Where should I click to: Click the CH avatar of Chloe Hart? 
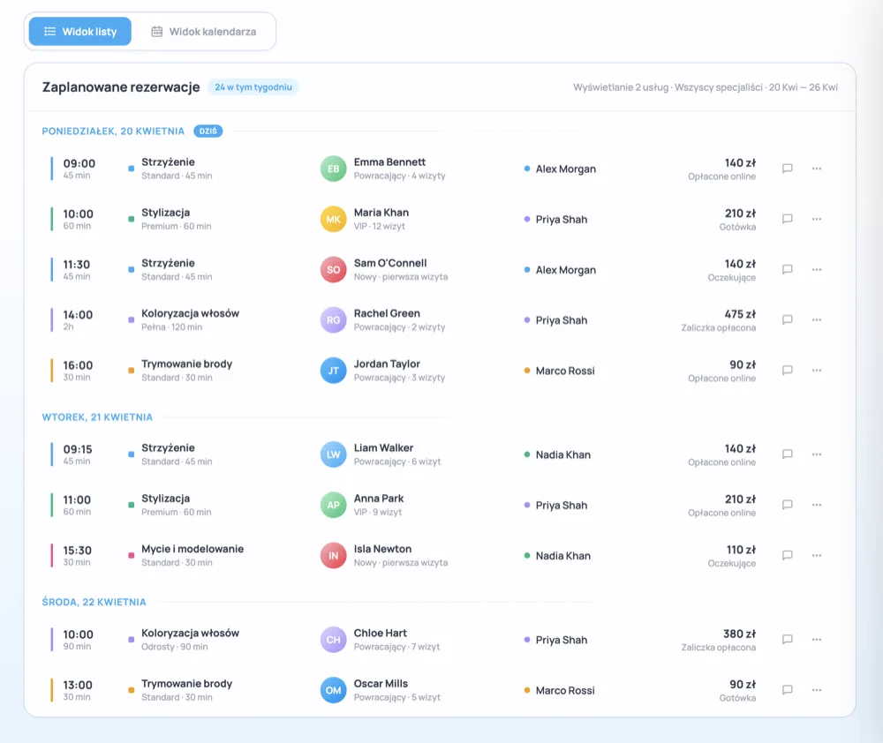coord(334,640)
